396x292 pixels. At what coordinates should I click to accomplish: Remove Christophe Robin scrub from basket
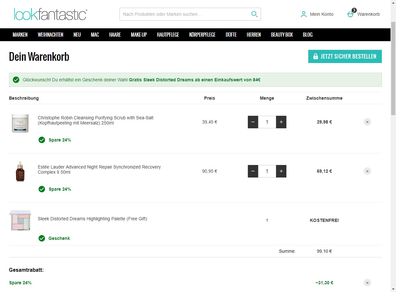367,122
